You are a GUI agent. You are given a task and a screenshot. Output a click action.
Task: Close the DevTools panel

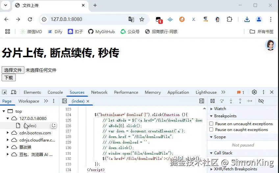272,92
